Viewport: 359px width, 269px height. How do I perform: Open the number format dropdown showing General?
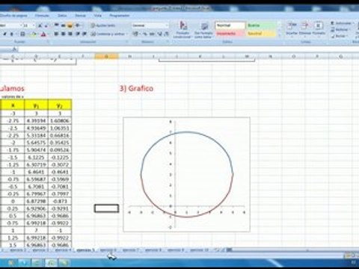(150, 25)
